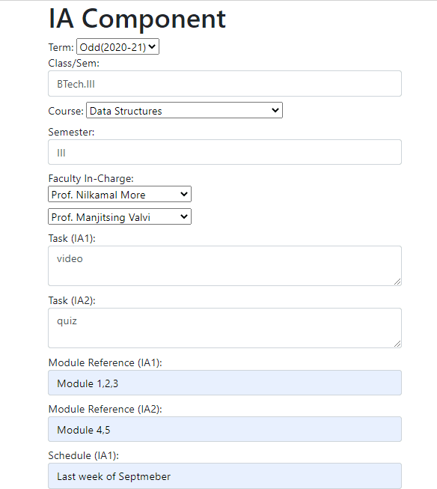Screen dimensions: 437x489
Task: Click the Class/Sem field containing BTech.III
Action: 224,84
